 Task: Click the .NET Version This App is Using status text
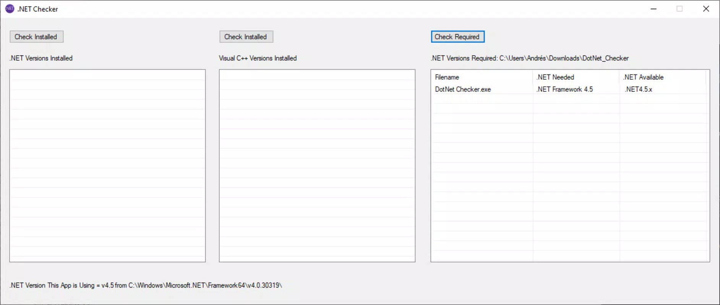[146, 285]
